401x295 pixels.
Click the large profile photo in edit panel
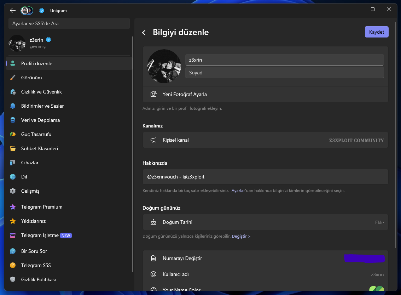[164, 66]
